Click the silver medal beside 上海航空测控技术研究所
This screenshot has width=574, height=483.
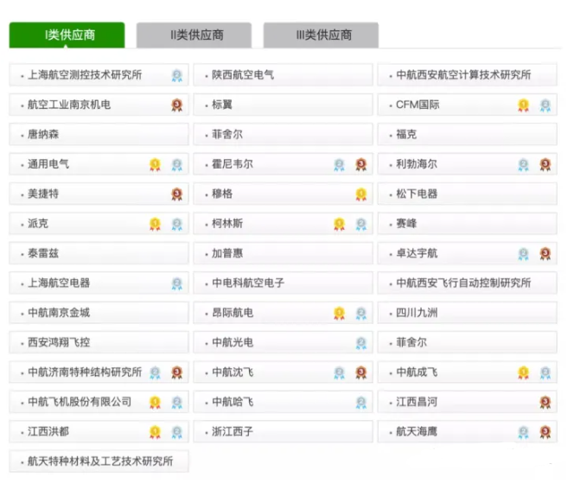(177, 75)
